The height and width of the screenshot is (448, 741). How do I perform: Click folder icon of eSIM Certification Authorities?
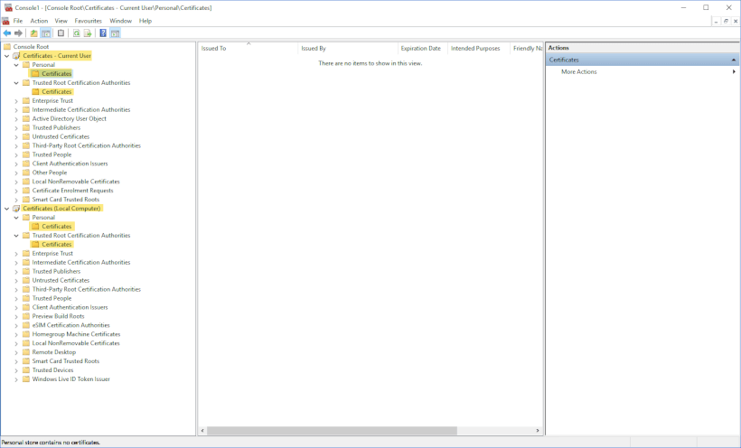click(x=26, y=325)
